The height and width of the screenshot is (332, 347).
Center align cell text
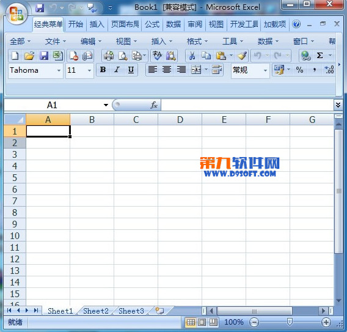coord(167,70)
